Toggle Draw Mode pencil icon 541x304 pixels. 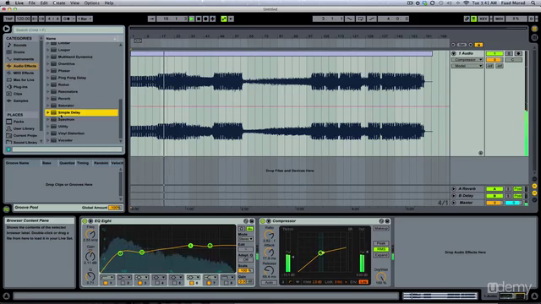click(467, 19)
